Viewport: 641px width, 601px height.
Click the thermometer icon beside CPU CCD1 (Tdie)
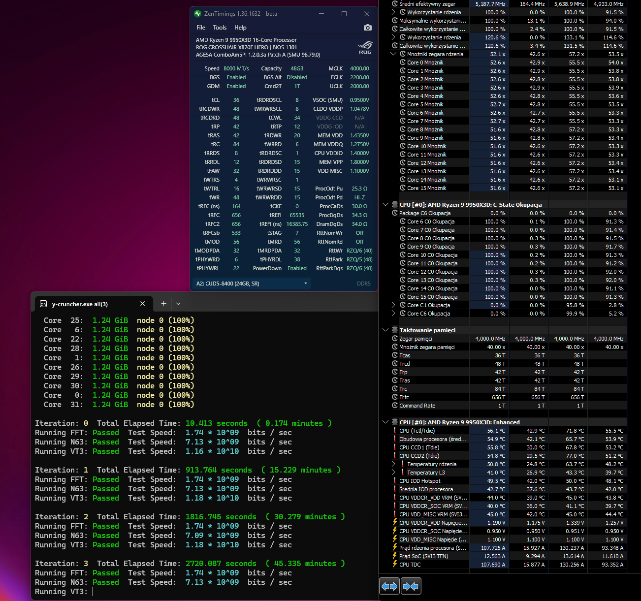pos(395,447)
